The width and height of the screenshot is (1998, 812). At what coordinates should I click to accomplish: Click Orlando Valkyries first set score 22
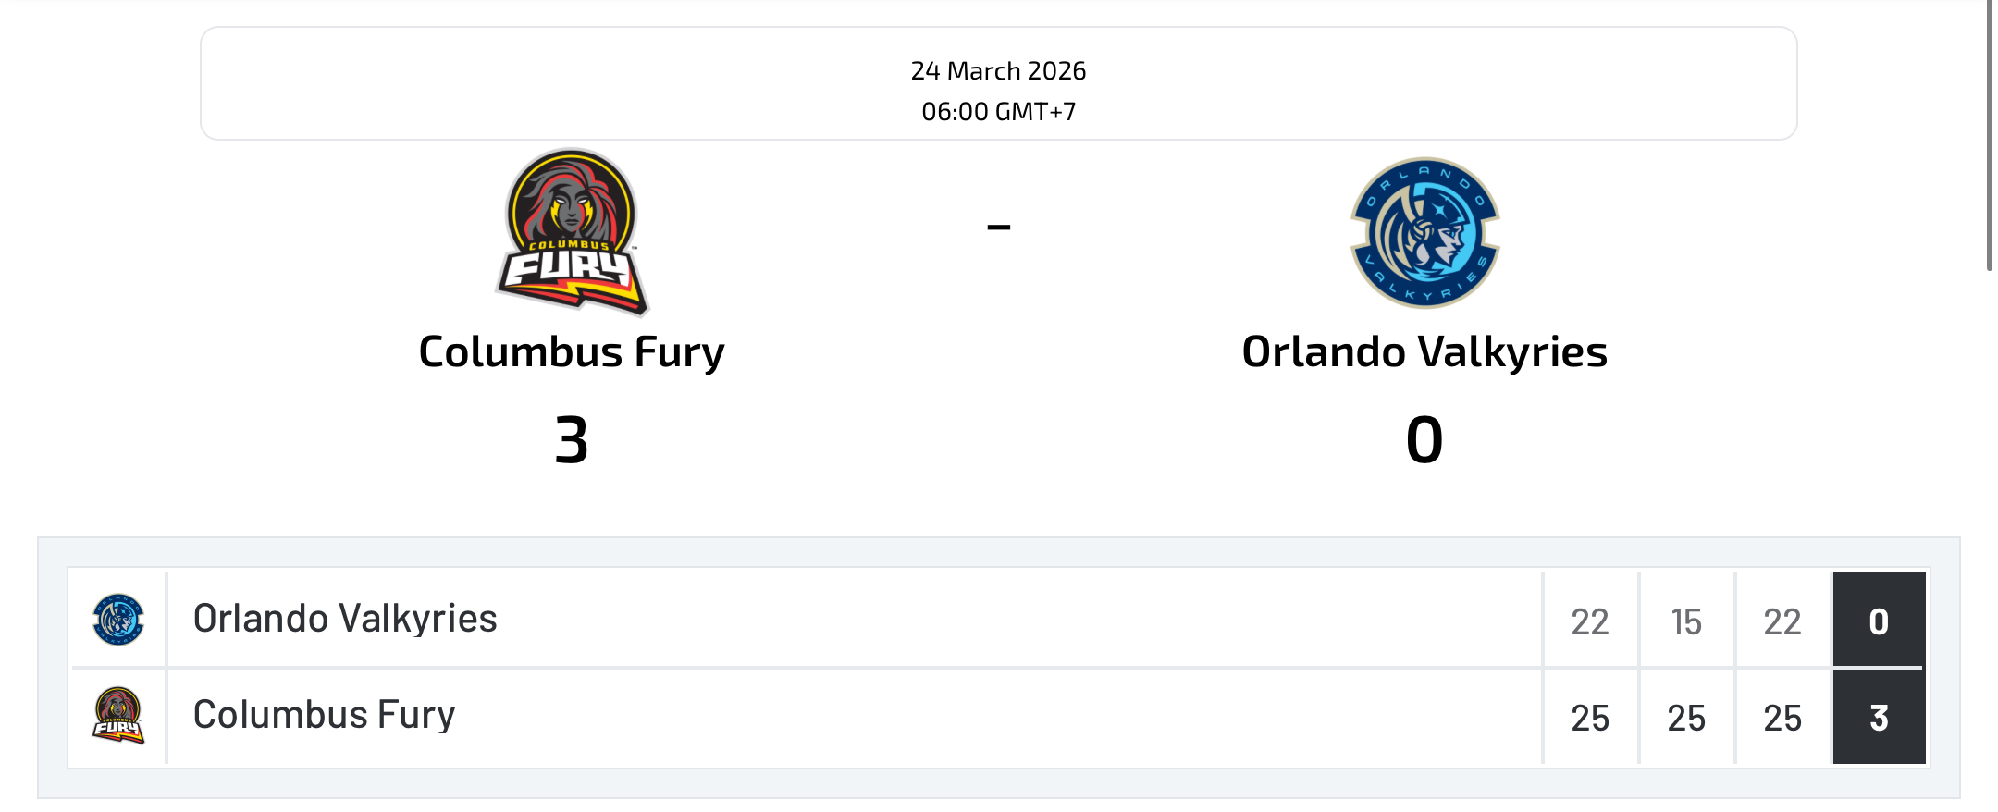coord(1590,621)
